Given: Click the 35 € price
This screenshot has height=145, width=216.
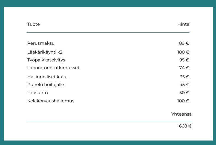Looking at the screenshot, I should pos(184,77).
